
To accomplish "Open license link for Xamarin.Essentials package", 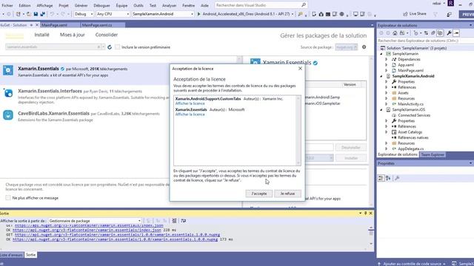I will 190,115.
